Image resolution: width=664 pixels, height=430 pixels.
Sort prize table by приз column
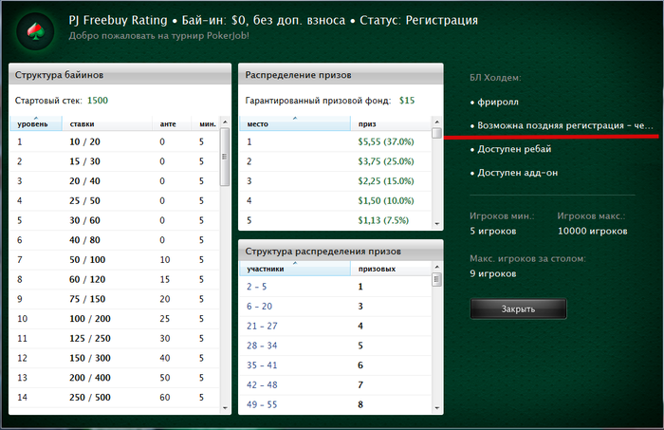(x=391, y=123)
